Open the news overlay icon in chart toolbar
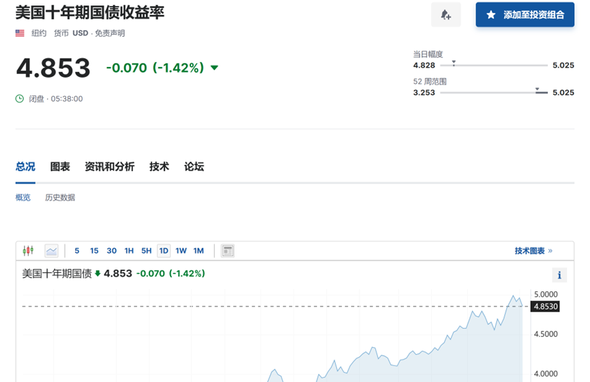This screenshot has width=590, height=382. pyautogui.click(x=228, y=251)
